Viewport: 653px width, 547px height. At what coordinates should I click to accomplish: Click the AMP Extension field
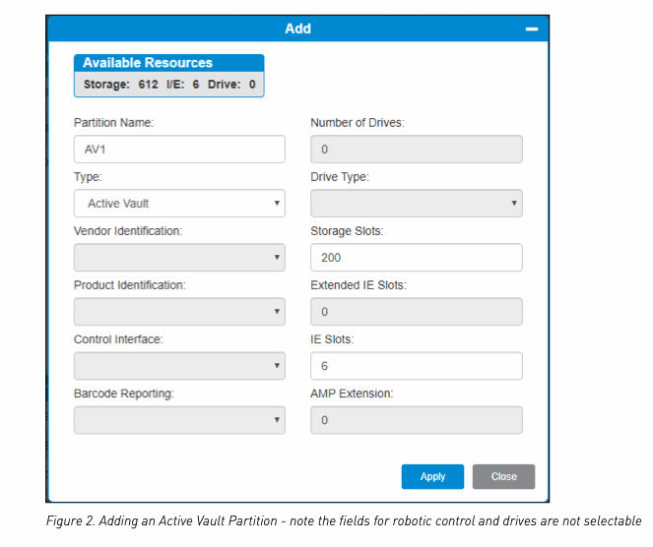pyautogui.click(x=416, y=420)
